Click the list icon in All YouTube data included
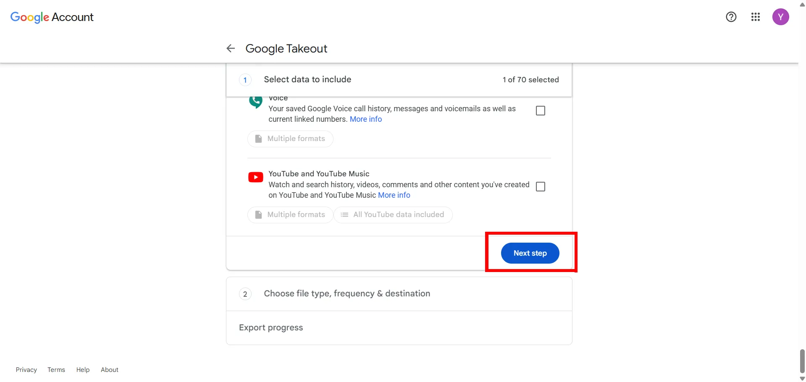The width and height of the screenshot is (806, 382). [x=345, y=215]
